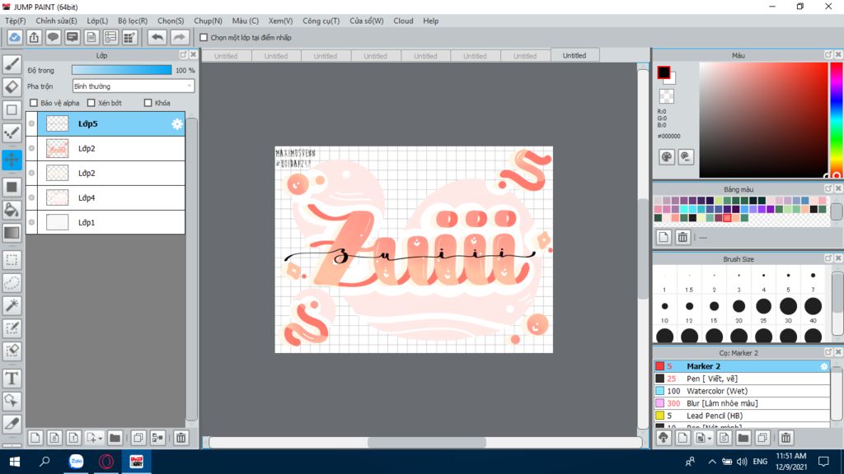Select the Fill rectangle shape tool

tap(12, 187)
